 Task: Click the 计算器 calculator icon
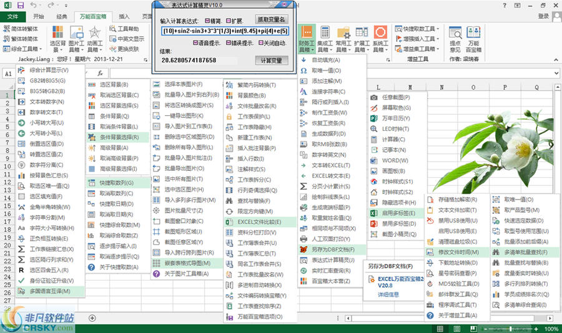(374, 139)
